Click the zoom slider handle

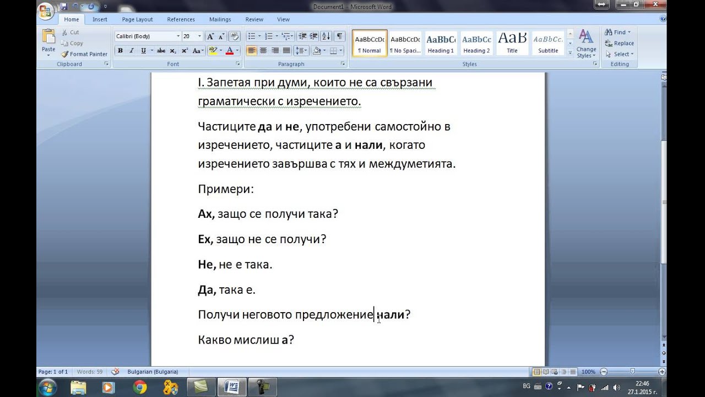[x=632, y=372]
